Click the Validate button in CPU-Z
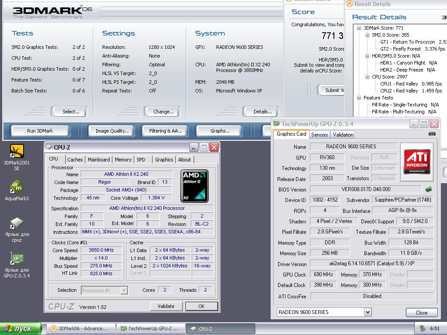Image resolution: width=447 pixels, height=335 pixels. 166,306
